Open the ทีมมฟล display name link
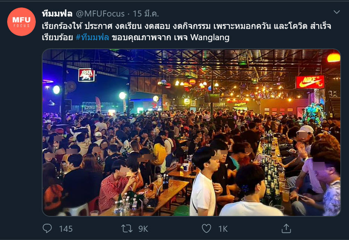Viewport: 349px width, 240px height. click(57, 14)
